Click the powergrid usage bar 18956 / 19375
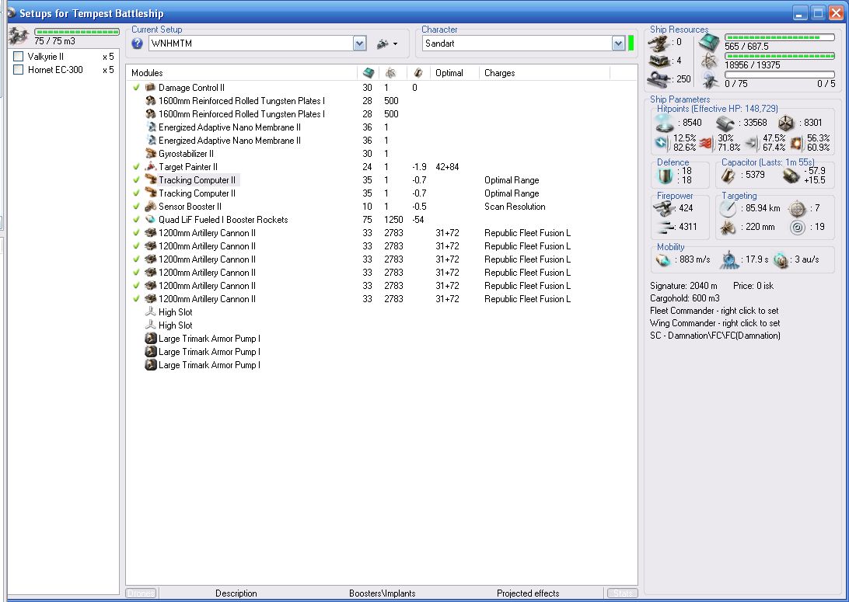Screen dimensions: 849x602 [780, 56]
